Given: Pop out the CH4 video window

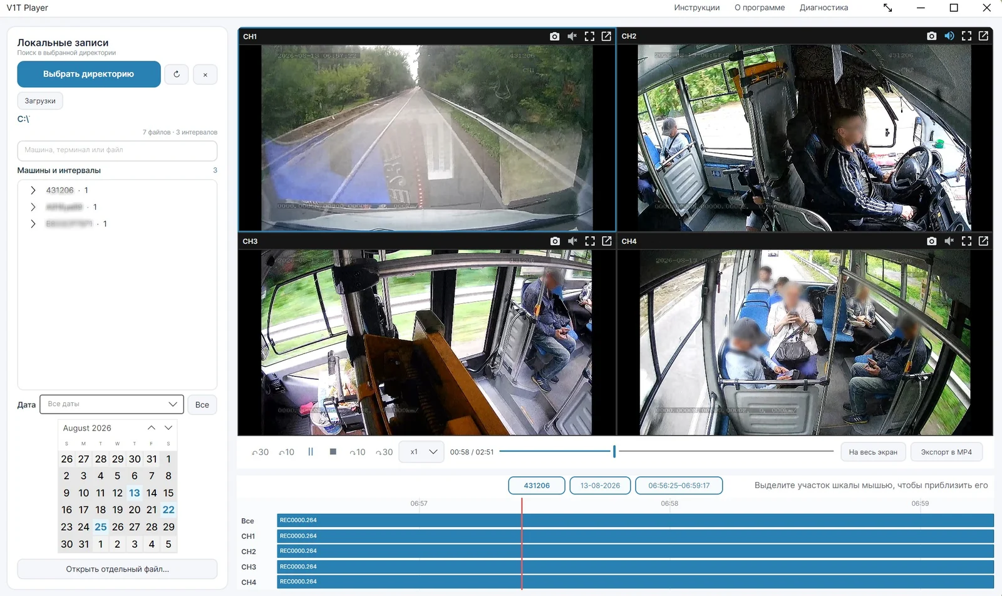Looking at the screenshot, I should [x=983, y=241].
